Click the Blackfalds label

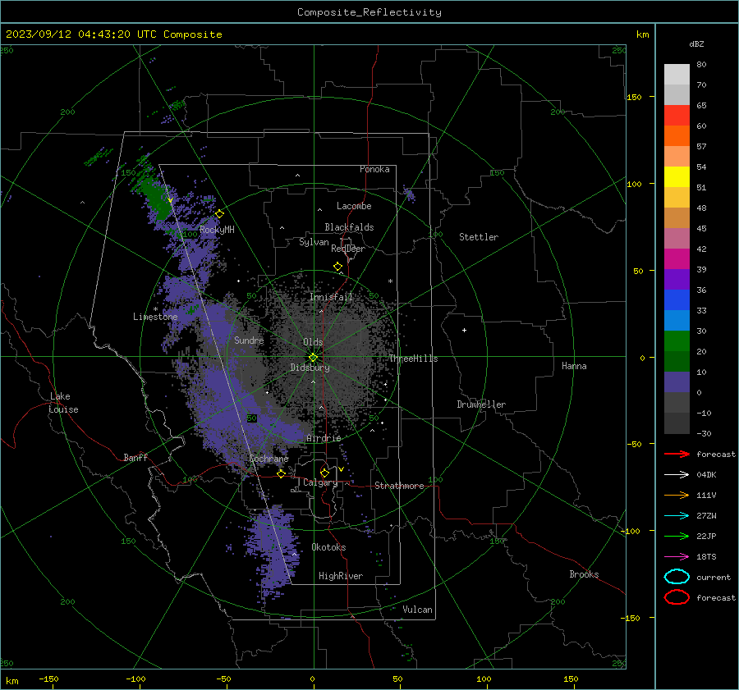(349, 227)
